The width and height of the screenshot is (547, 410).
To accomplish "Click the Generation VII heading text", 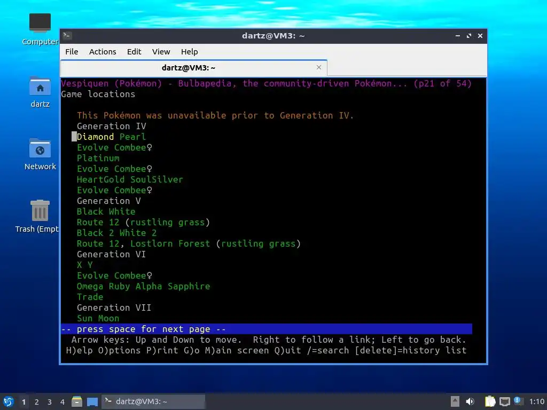I will (114, 307).
